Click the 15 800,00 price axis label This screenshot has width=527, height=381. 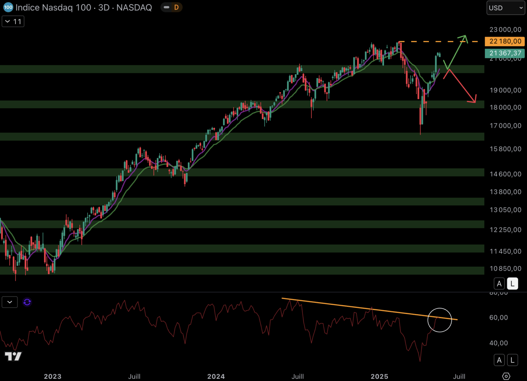[x=505, y=149]
